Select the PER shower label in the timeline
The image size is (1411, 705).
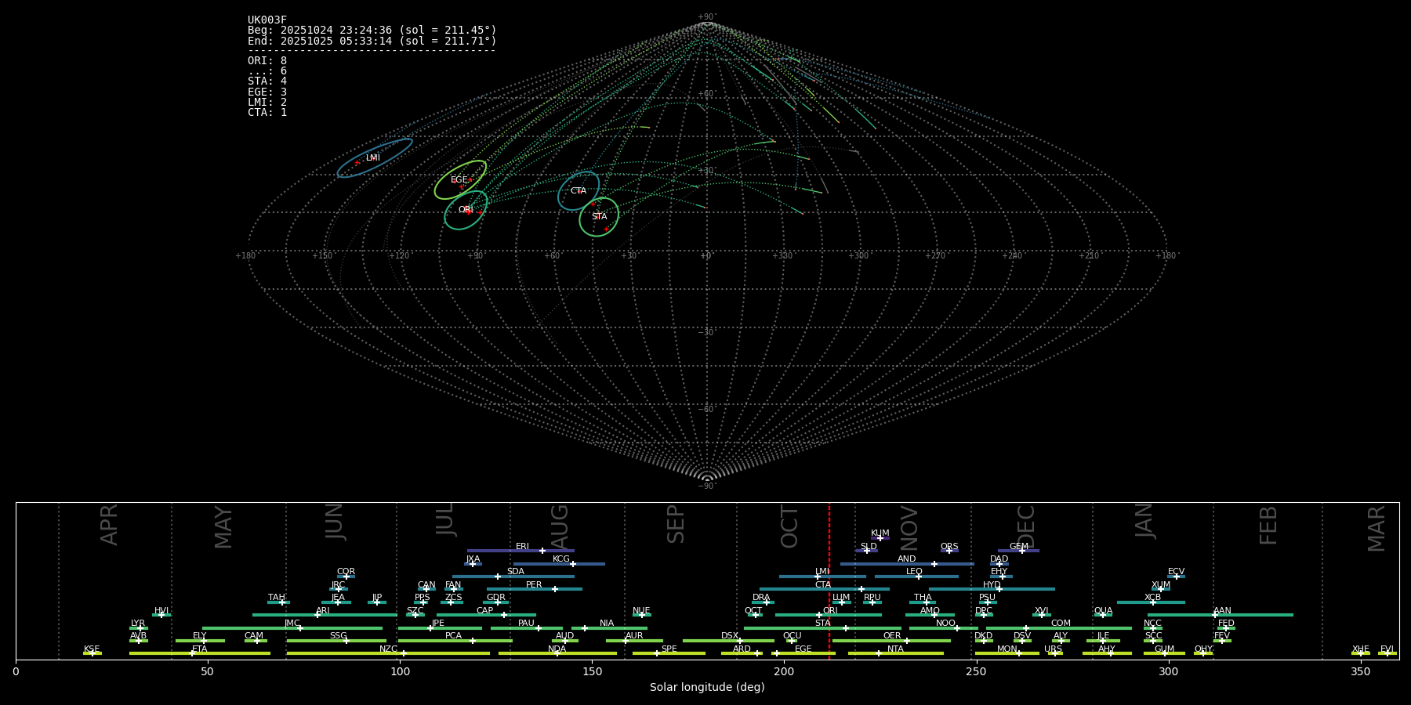coord(534,585)
